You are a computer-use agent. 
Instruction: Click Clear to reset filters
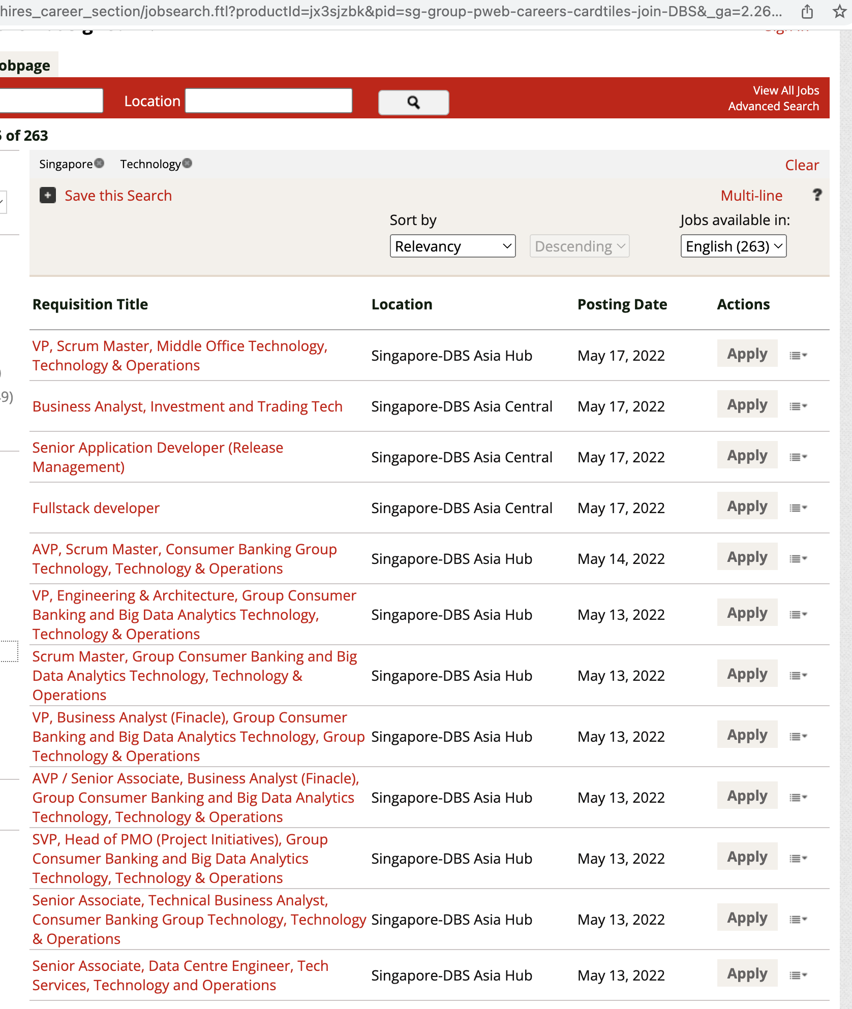point(802,165)
